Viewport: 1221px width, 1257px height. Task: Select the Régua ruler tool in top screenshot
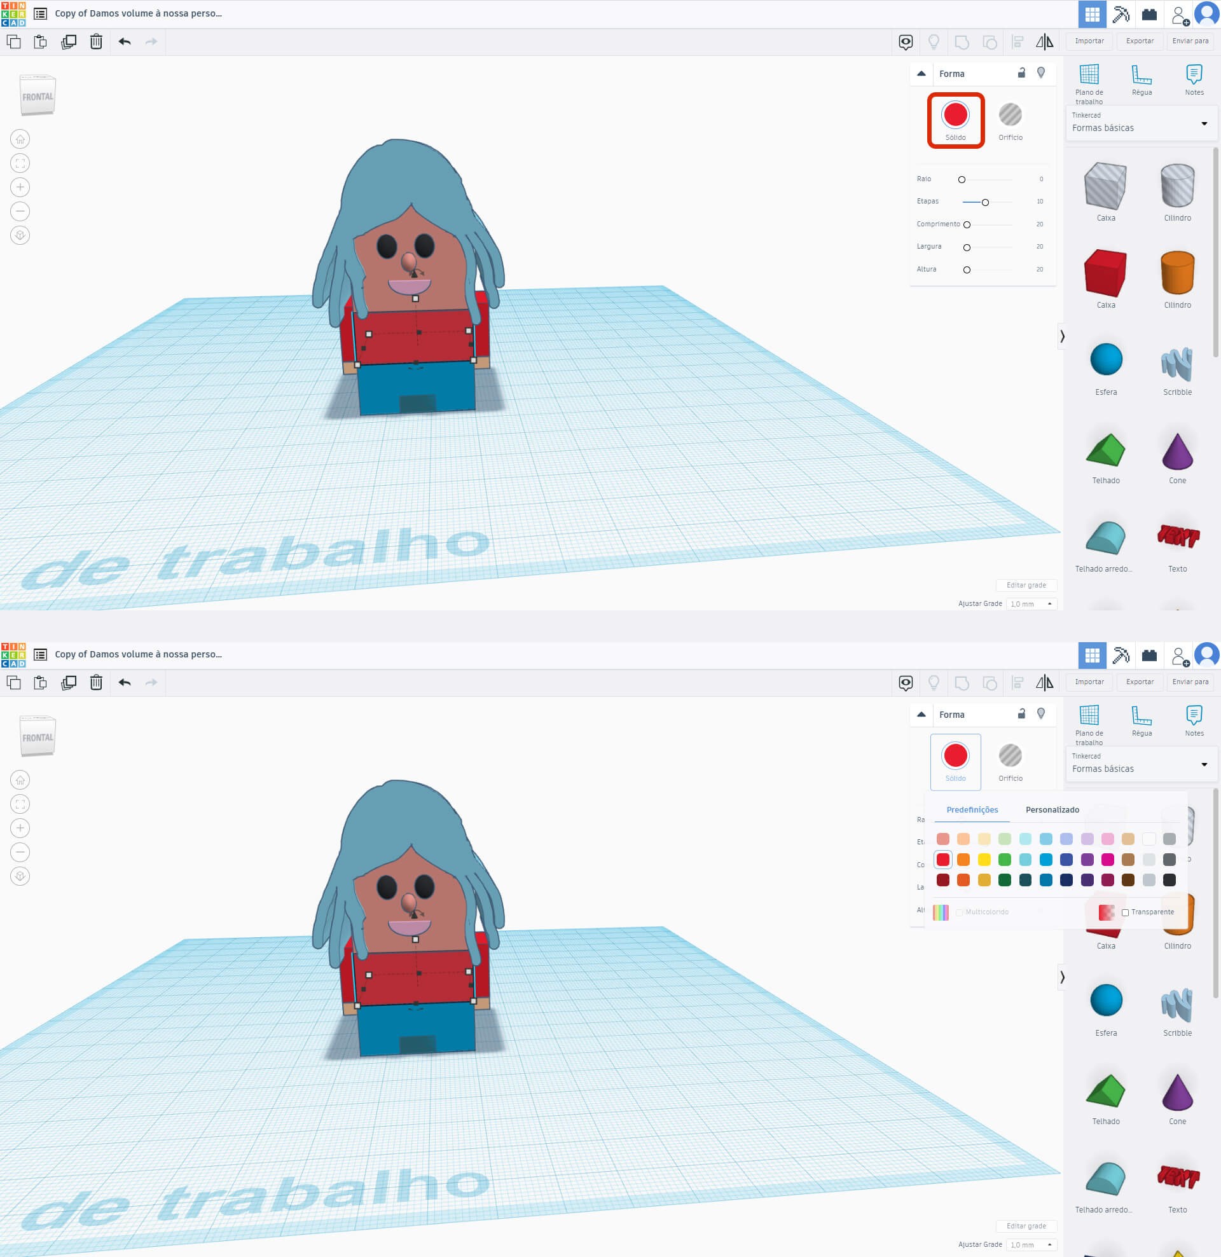point(1142,80)
